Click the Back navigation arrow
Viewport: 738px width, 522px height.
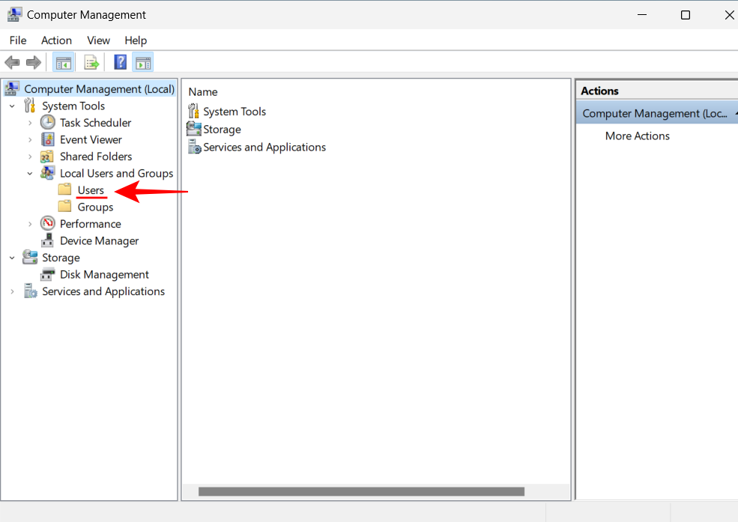(x=12, y=62)
